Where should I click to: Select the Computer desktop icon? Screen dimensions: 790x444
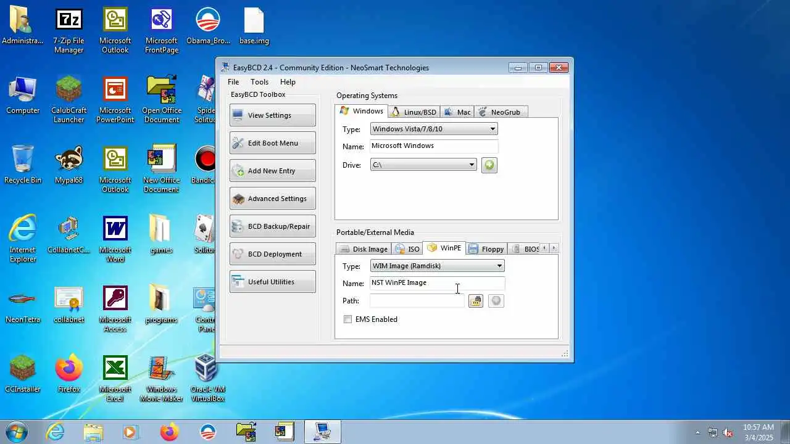(x=23, y=96)
